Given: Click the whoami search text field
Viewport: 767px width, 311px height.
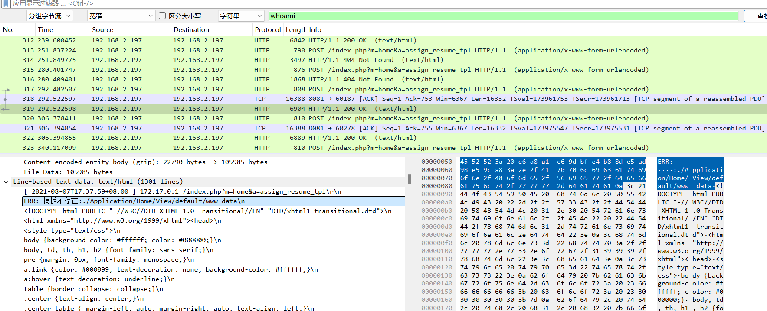Looking at the screenshot, I should (503, 16).
